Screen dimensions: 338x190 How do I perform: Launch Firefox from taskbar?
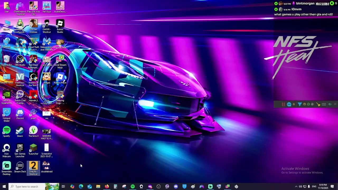107,187
